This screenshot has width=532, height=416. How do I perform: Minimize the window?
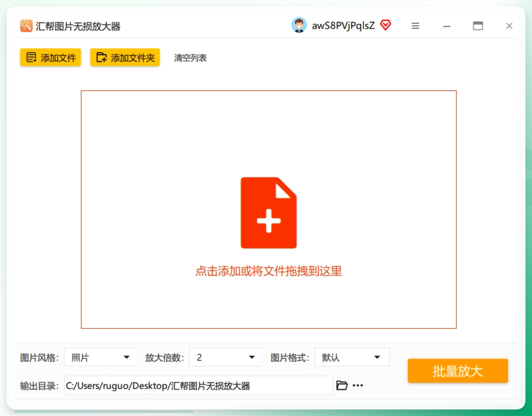446,26
